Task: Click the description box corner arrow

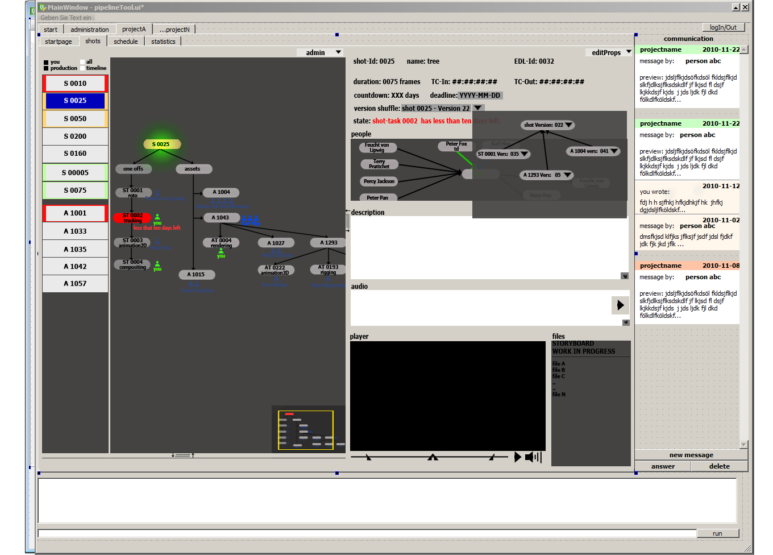Action: pyautogui.click(x=625, y=276)
